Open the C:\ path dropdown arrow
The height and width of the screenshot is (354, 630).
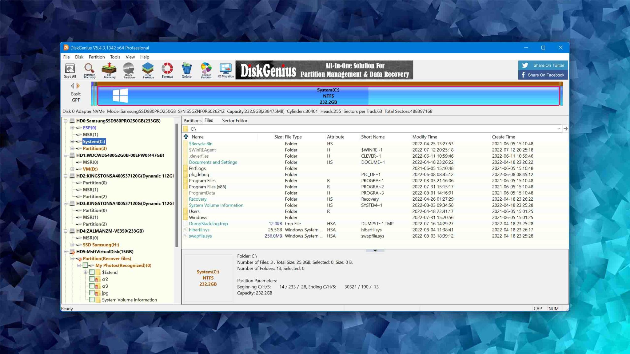point(558,129)
